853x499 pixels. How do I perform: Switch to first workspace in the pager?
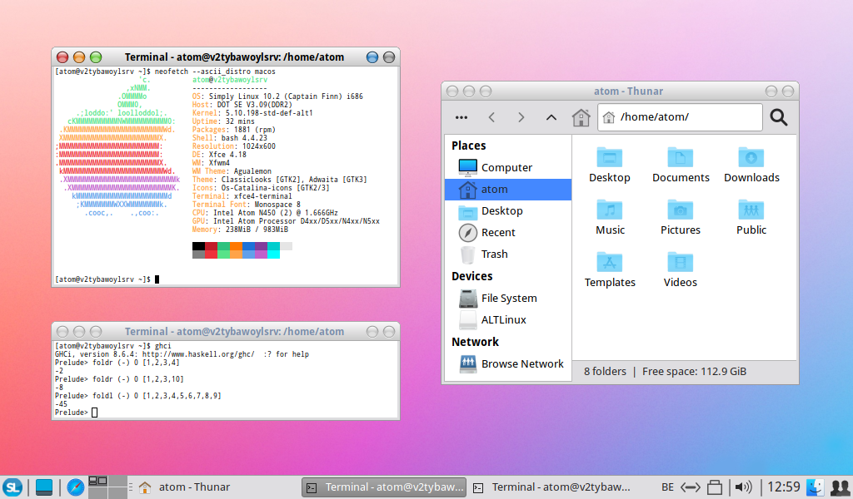tap(97, 481)
